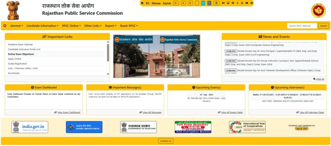Screen dimensions: 331x146
Task: Go to Home via the house icon
Action: point(142,3)
